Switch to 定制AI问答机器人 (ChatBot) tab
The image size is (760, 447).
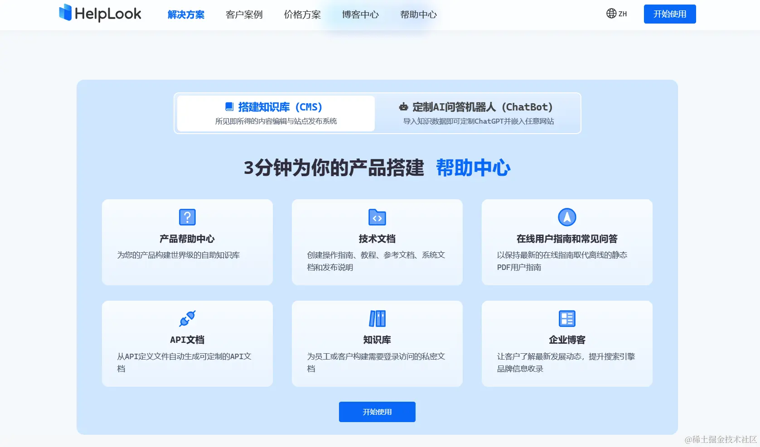tap(478, 113)
